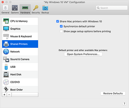This screenshot has width=129, height=108.
Task: Click the Search field
Action: (112, 8)
